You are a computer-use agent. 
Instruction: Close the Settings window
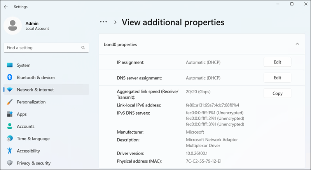click(306, 4)
